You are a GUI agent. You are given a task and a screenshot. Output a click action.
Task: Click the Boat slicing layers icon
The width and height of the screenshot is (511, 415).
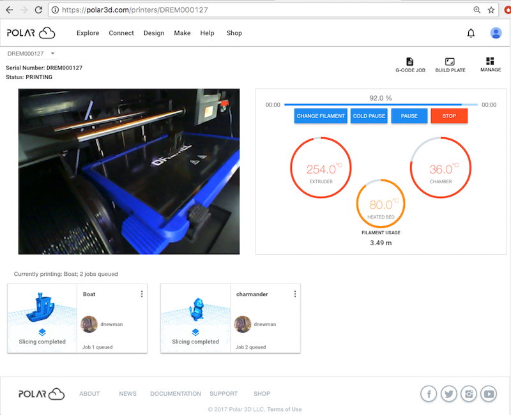click(x=42, y=332)
